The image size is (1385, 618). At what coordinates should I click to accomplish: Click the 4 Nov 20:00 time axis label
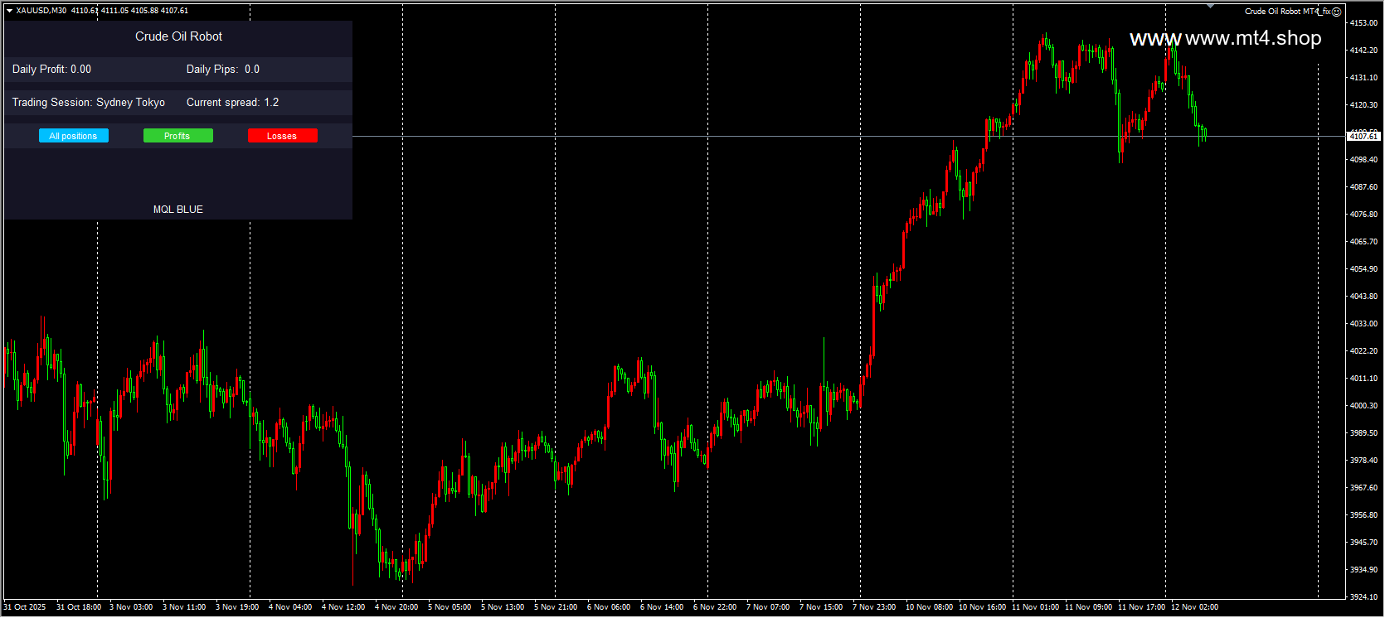pos(396,607)
